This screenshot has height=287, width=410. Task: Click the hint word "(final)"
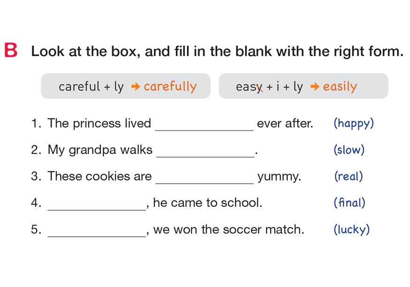(349, 203)
